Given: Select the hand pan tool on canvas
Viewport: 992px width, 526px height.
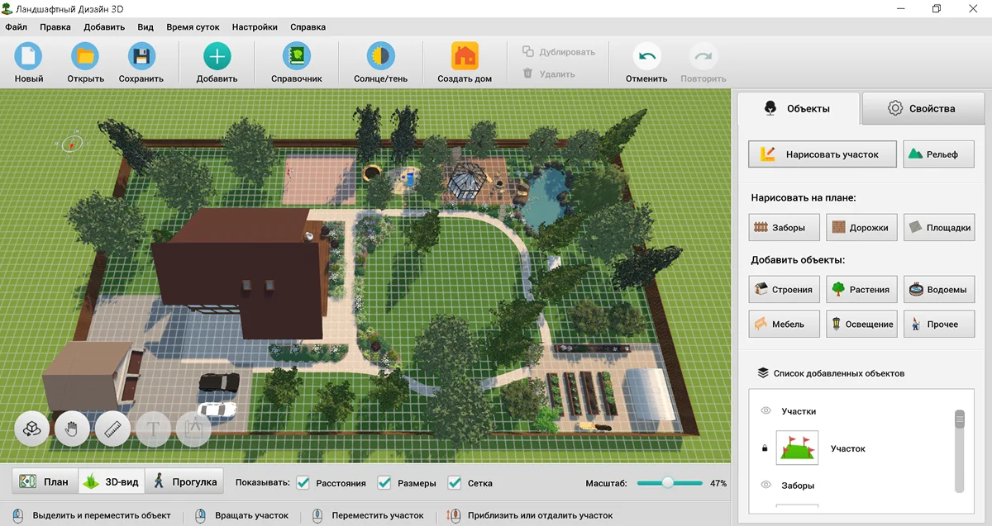Looking at the screenshot, I should (x=72, y=429).
